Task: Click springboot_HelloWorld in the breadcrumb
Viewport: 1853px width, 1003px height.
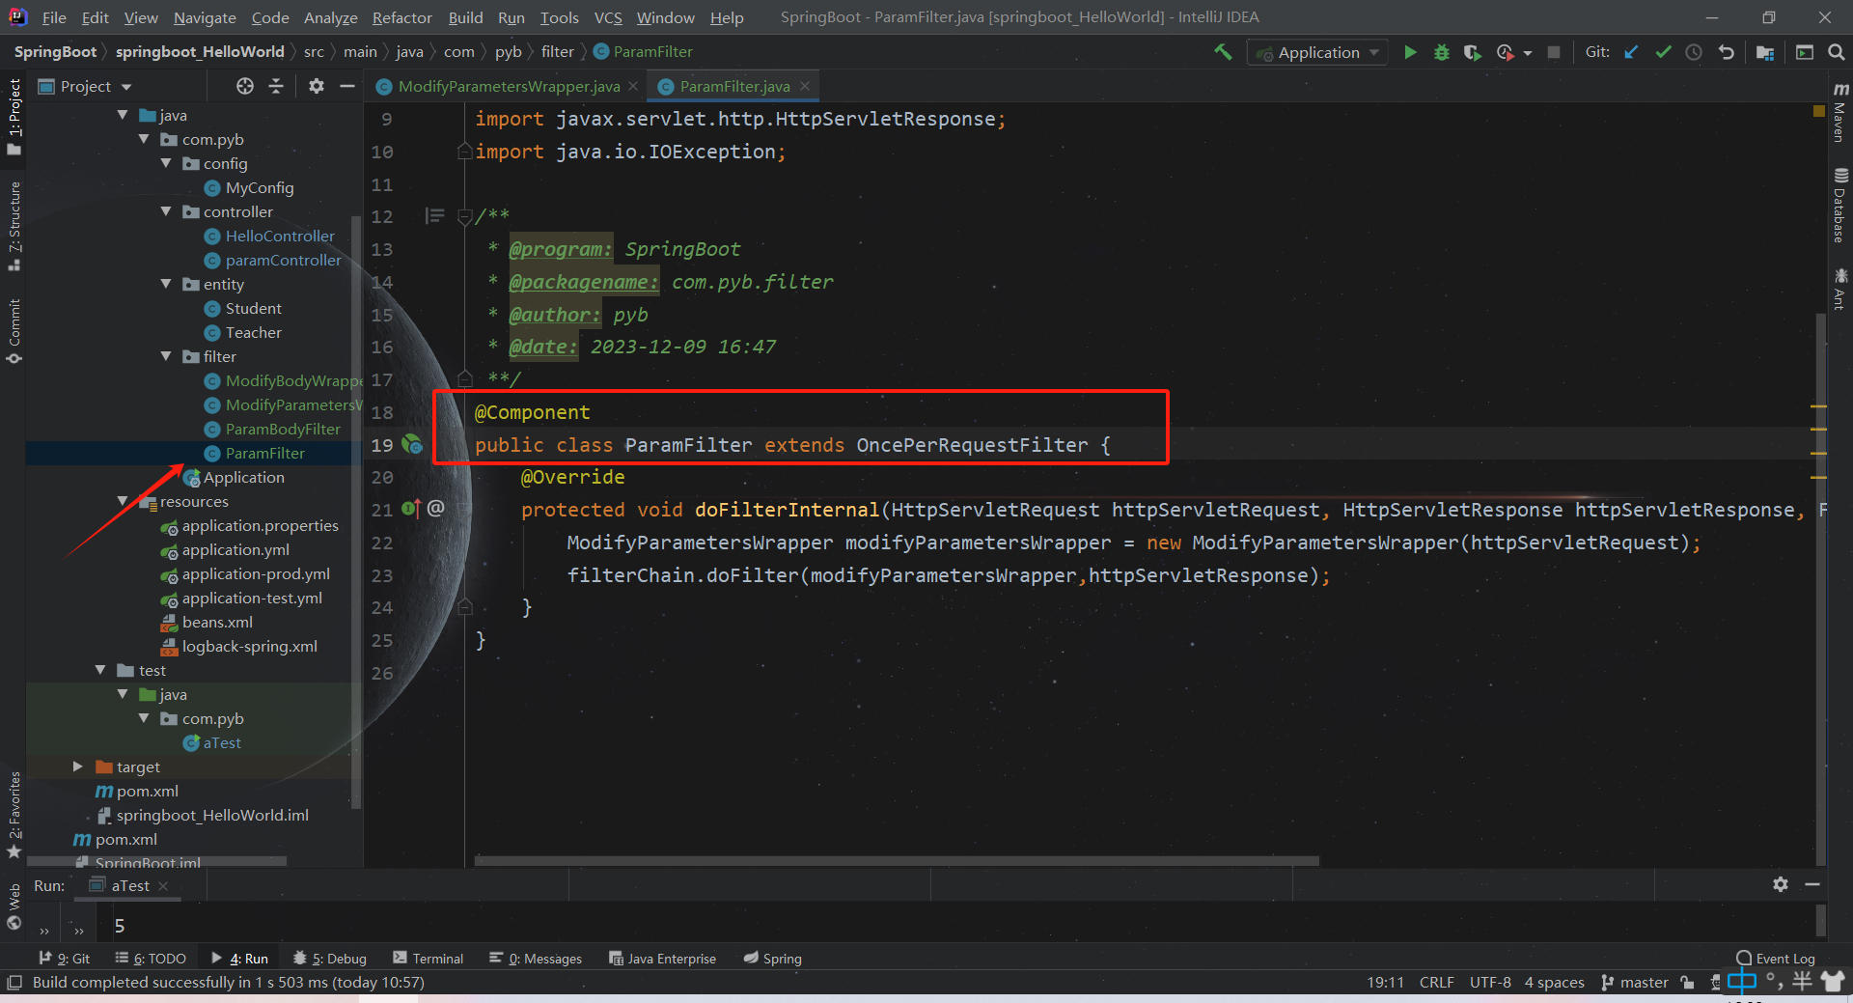Action: click(200, 52)
